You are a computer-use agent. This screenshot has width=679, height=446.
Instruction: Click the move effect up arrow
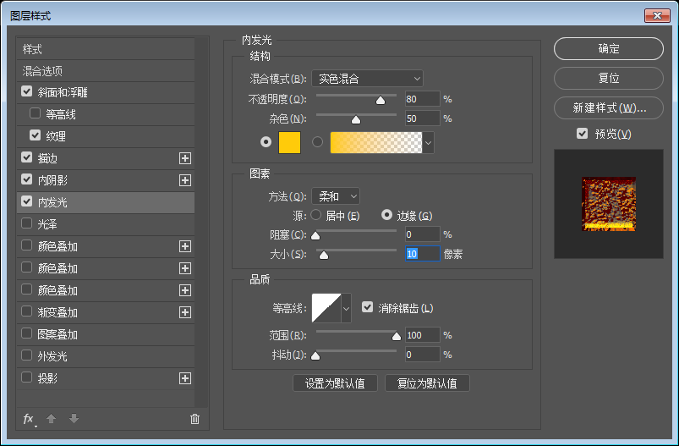pos(52,419)
